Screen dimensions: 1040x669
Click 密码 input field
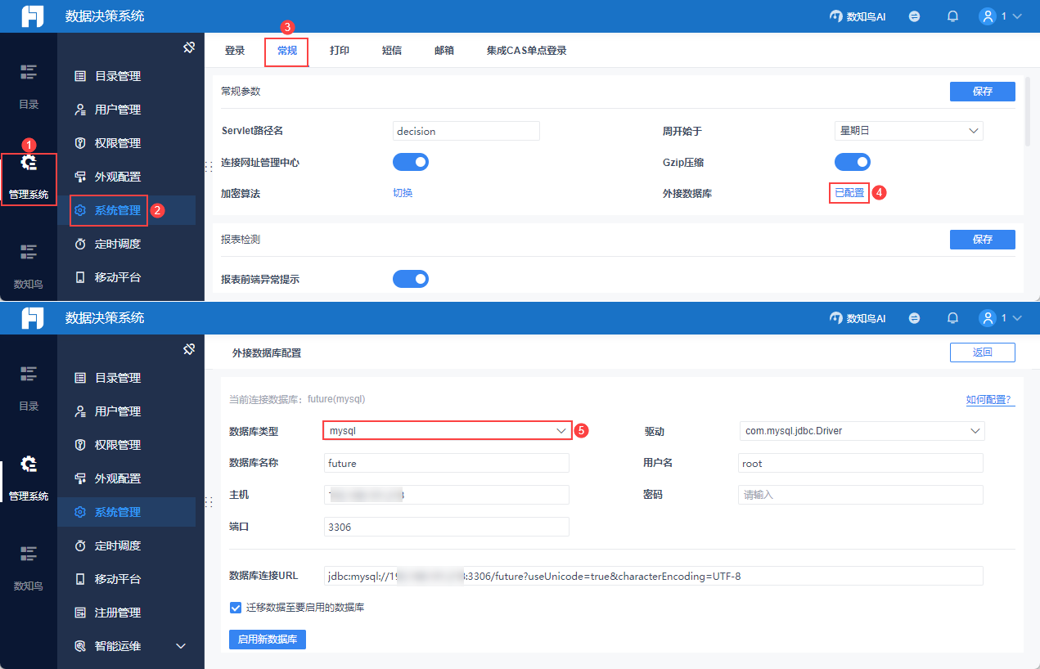[861, 495]
